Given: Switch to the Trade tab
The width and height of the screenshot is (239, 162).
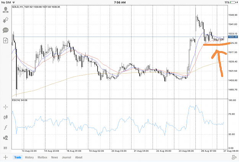Looking at the screenshot, I should tap(18, 157).
